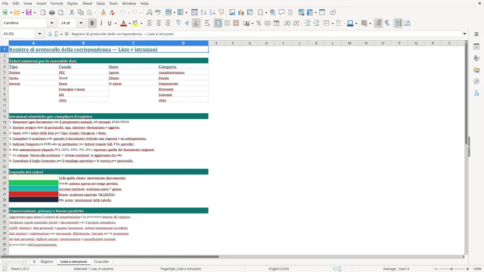Clear direct formatting
The image size is (484, 272).
pyautogui.click(x=112, y=12)
